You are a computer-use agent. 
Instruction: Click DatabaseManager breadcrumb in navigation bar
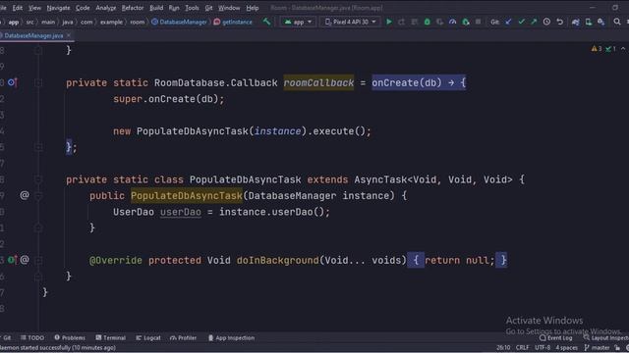(x=179, y=22)
